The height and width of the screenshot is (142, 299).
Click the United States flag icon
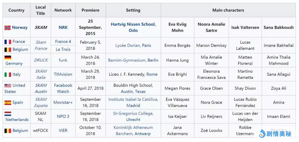pyautogui.click(x=7, y=86)
